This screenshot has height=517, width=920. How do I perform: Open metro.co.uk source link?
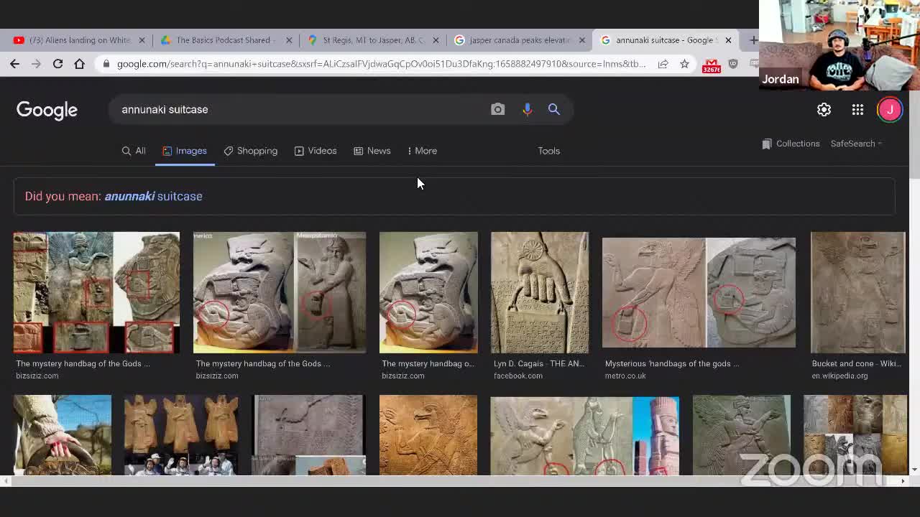pos(625,376)
